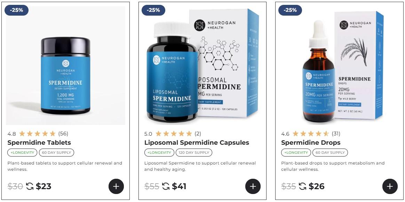Viewport: 405px width, 202px height.
Task: Open Spermidine Drops product title
Action: [x=311, y=143]
